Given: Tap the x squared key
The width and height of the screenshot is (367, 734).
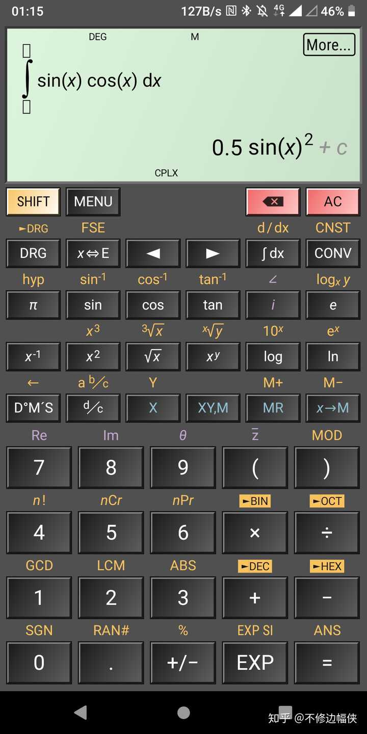Looking at the screenshot, I should (93, 356).
